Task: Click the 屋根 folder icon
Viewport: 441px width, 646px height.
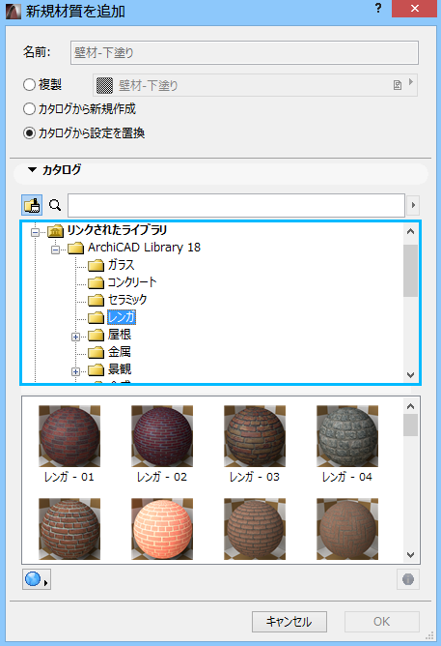Action: pyautogui.click(x=96, y=335)
